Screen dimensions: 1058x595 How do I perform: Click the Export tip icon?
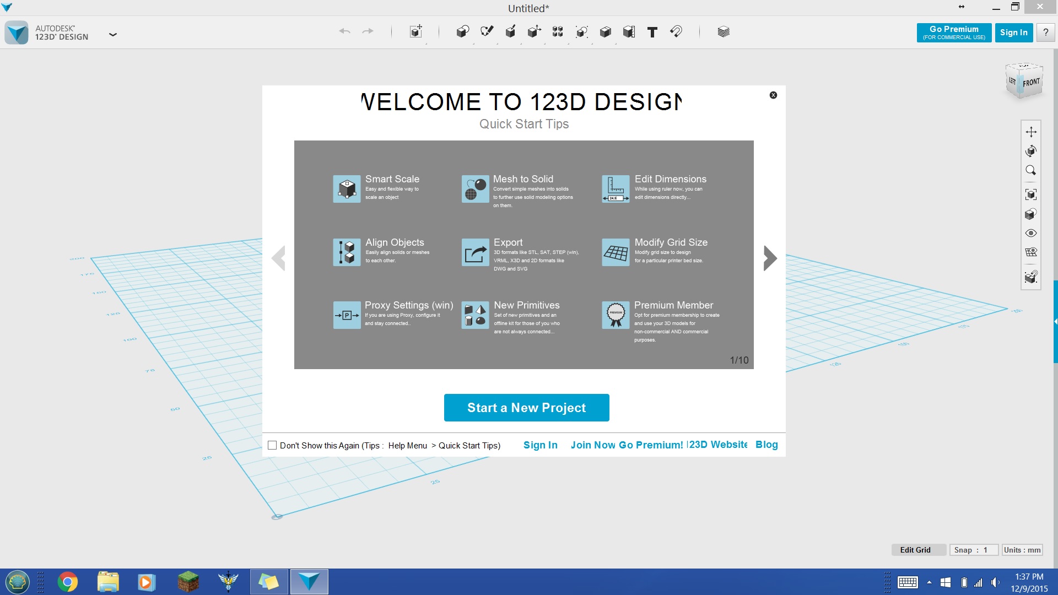475,252
